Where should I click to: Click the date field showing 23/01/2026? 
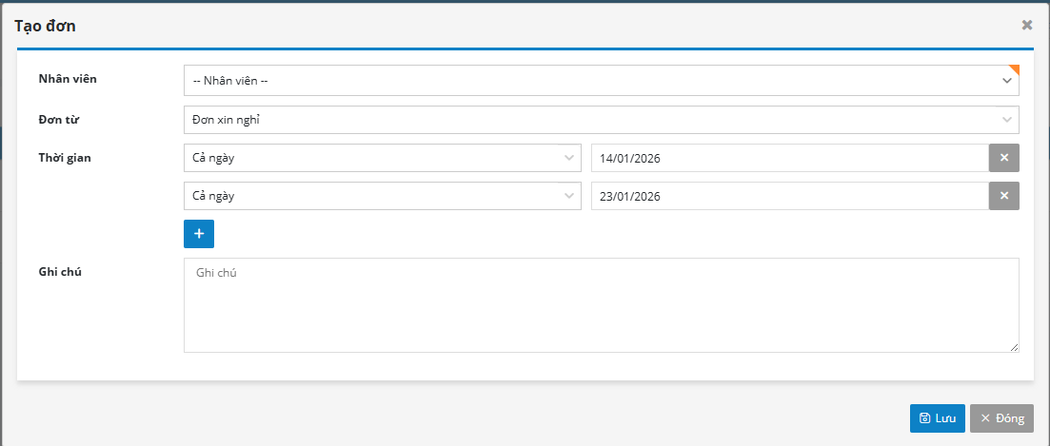(788, 196)
